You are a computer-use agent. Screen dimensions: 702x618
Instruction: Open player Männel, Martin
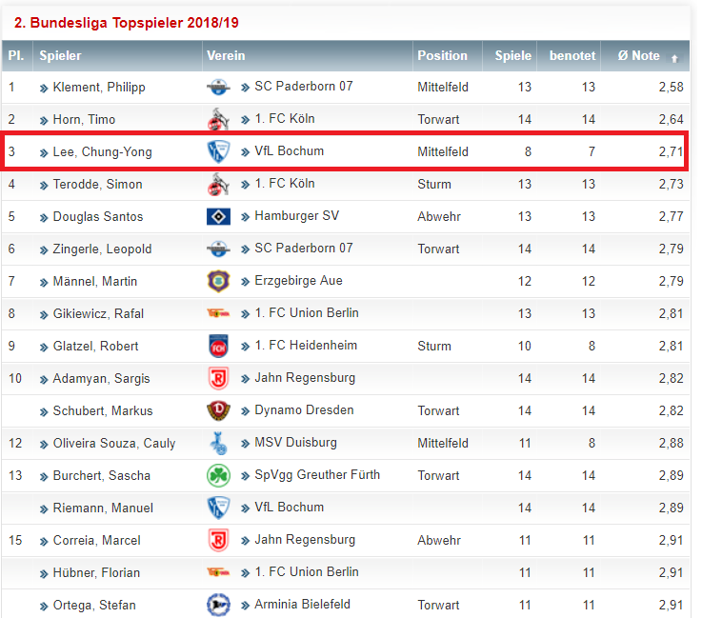pos(95,282)
